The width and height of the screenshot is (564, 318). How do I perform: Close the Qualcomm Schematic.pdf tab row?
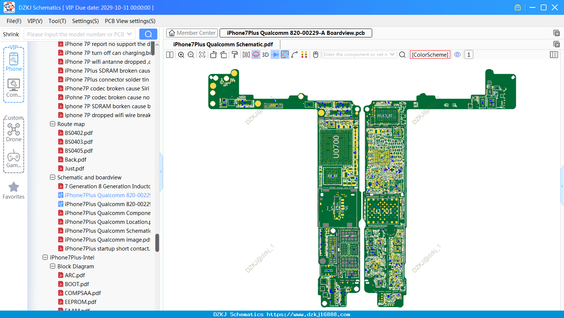[x=556, y=44]
